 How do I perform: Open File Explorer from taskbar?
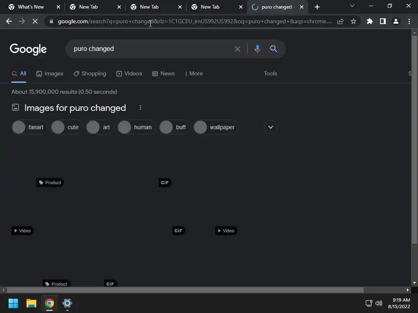click(x=31, y=303)
